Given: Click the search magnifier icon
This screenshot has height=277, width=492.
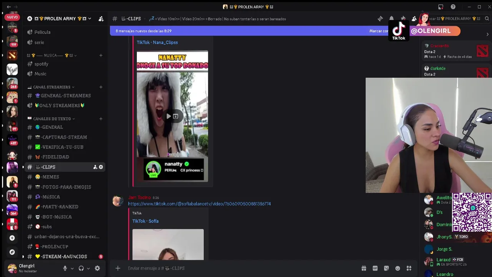Looking at the screenshot, I should click(487, 18).
